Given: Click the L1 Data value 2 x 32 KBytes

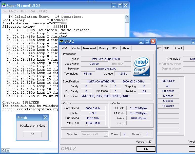Looking at the screenshot, I should 139,108.
